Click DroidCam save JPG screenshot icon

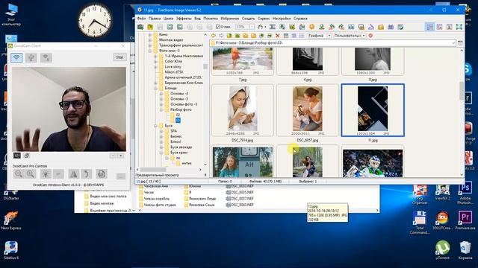tap(102, 174)
